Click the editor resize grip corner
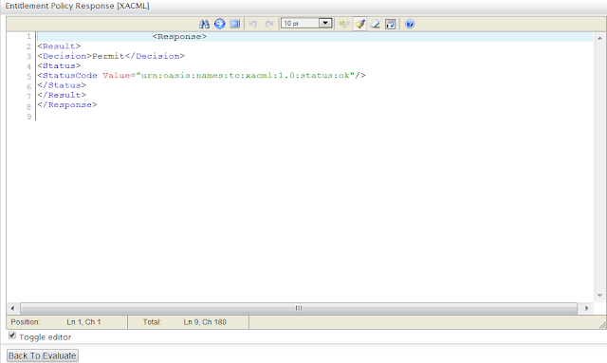 pyautogui.click(x=603, y=325)
